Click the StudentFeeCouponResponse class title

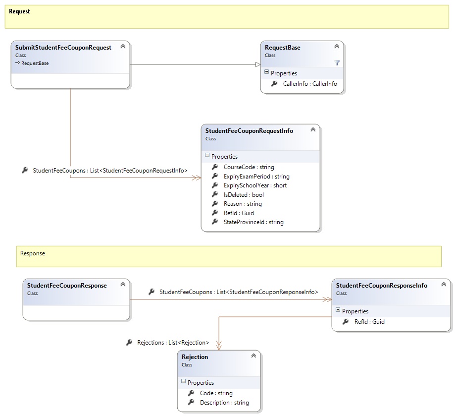pyautogui.click(x=67, y=286)
